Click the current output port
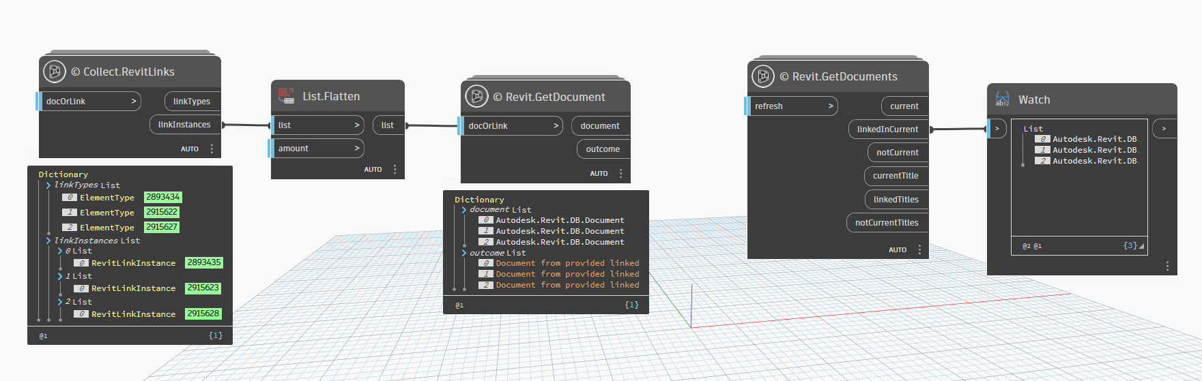This screenshot has width=1202, height=381. click(x=905, y=106)
